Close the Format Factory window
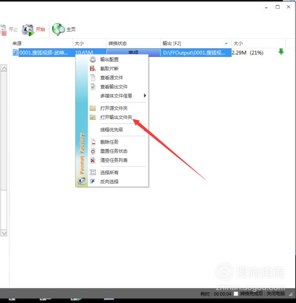The height and width of the screenshot is (303, 296). 288,7
